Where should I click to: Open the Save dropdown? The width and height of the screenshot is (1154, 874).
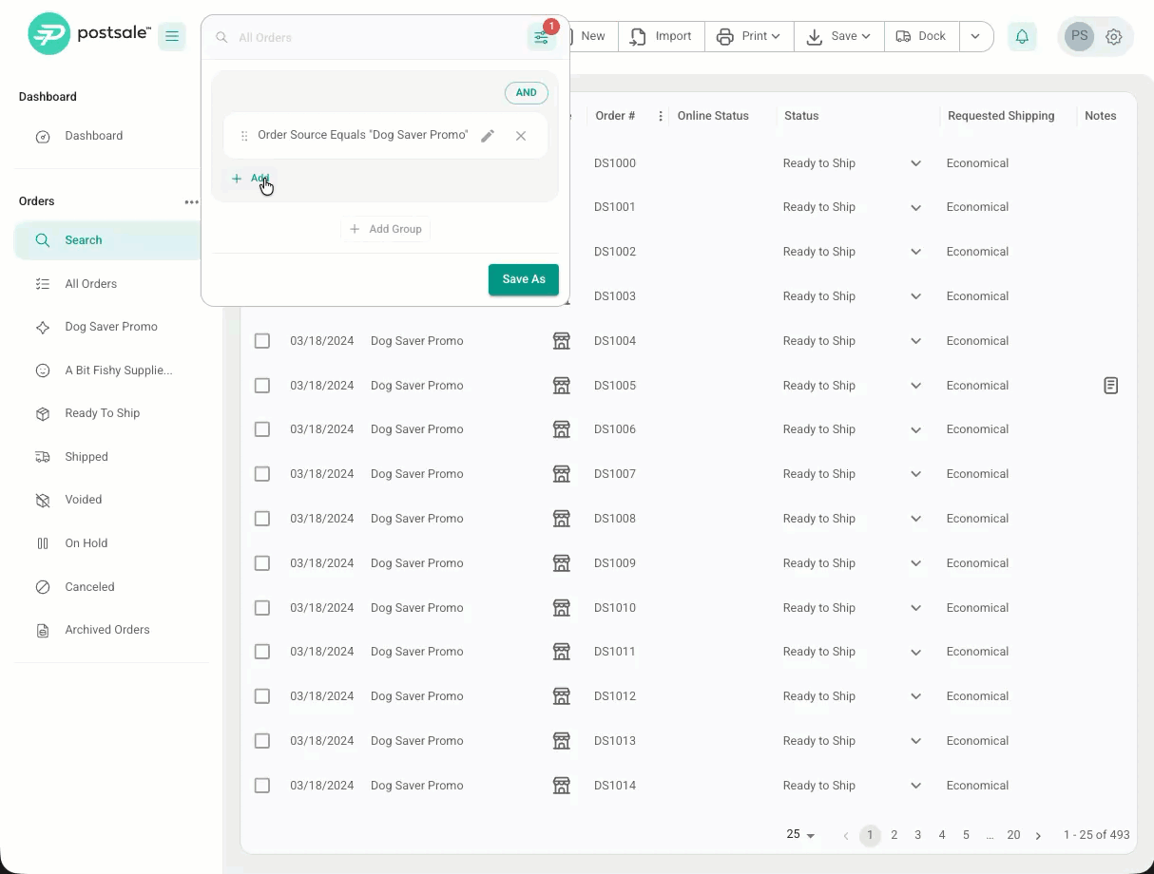point(838,36)
